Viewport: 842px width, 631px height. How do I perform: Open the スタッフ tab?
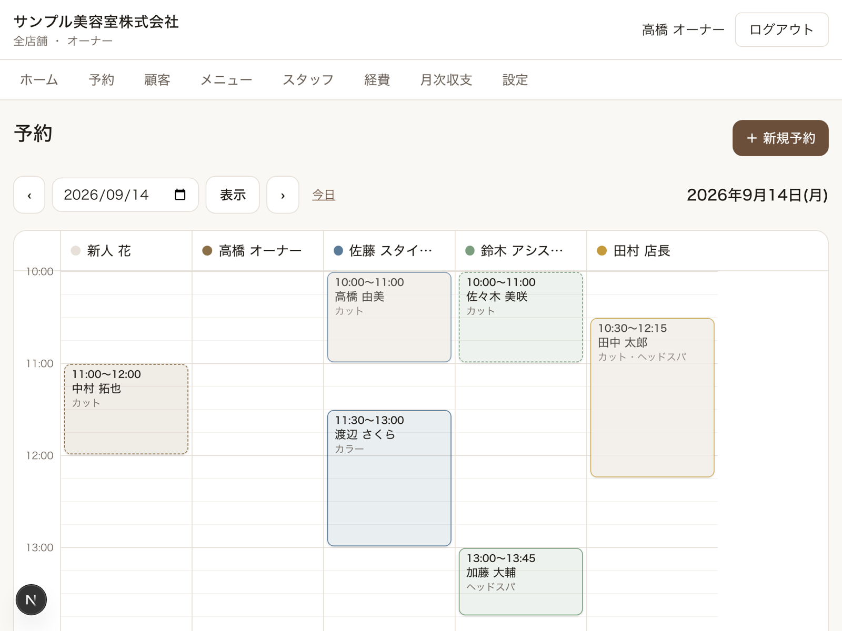pyautogui.click(x=308, y=80)
